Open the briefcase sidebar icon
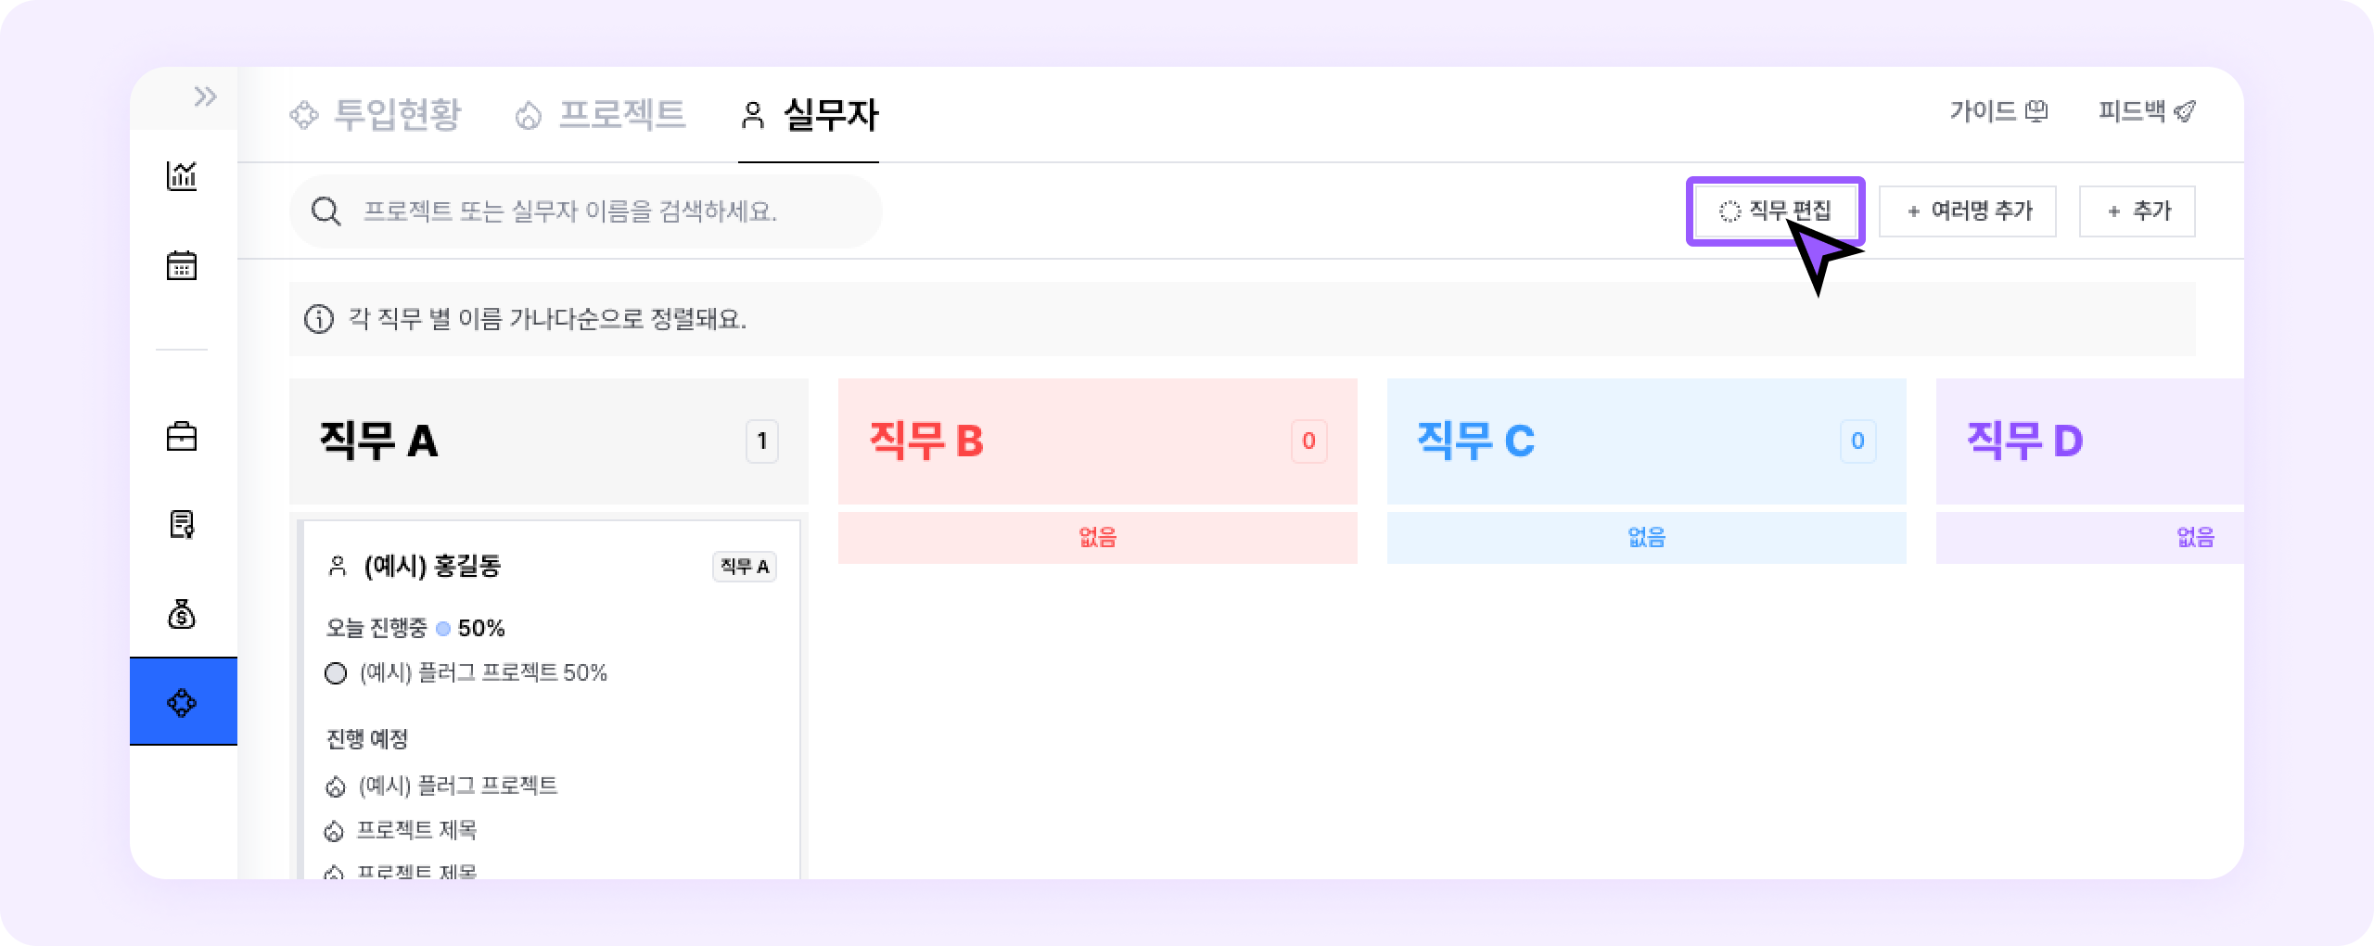 pyautogui.click(x=182, y=436)
